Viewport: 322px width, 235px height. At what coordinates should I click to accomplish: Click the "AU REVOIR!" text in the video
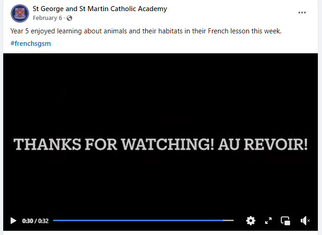(263, 144)
